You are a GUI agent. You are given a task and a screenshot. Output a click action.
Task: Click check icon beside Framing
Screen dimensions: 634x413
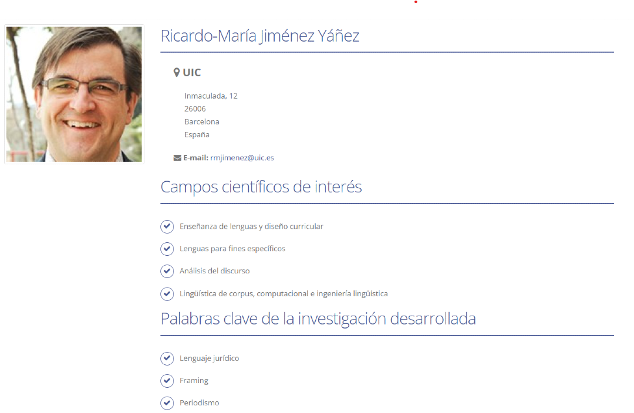click(167, 381)
